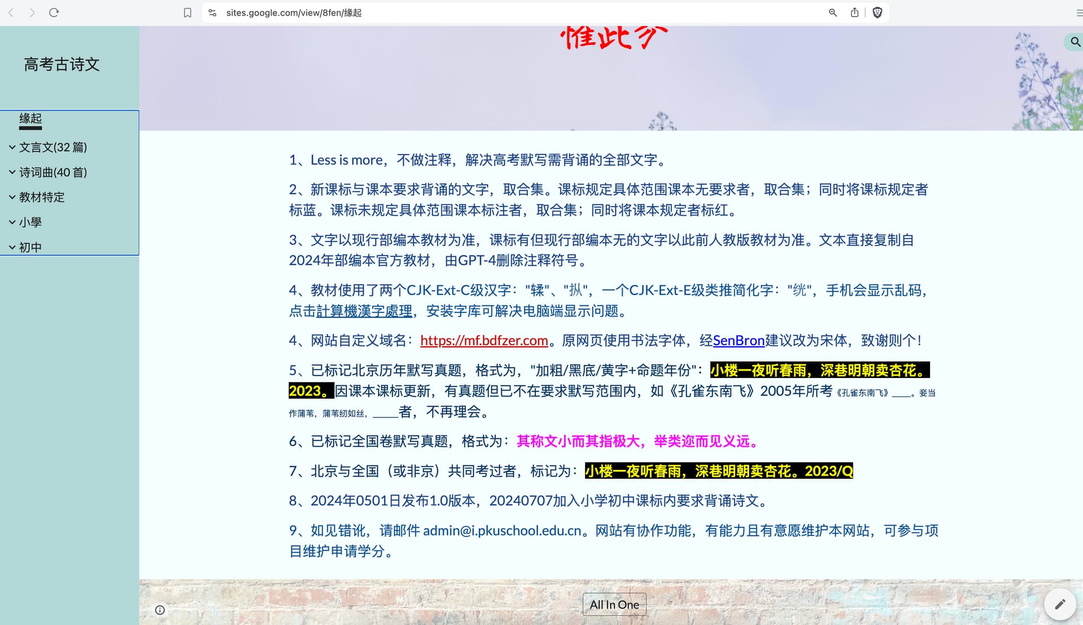Screen dimensions: 1083x625
Task: Click the browser back arrow
Action: pos(11,12)
